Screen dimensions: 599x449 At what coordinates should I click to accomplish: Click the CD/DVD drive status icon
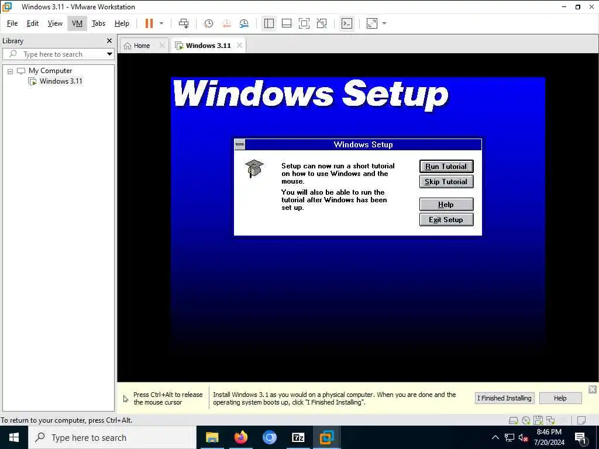[526, 420]
